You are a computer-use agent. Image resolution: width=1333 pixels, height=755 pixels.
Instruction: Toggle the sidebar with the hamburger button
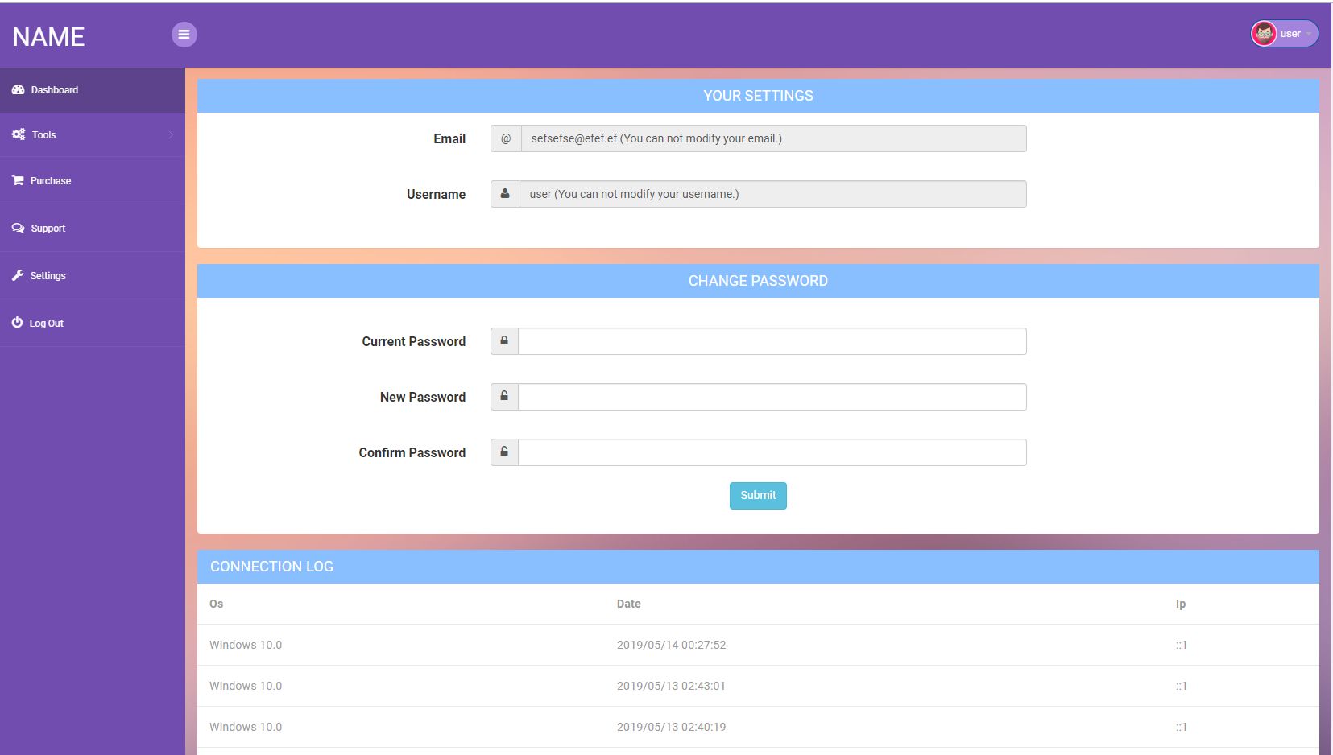184,35
